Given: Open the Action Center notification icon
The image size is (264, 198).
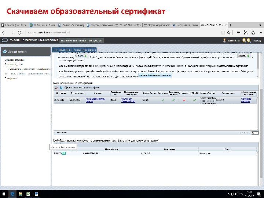Looking at the screenshot, I should (259, 194).
